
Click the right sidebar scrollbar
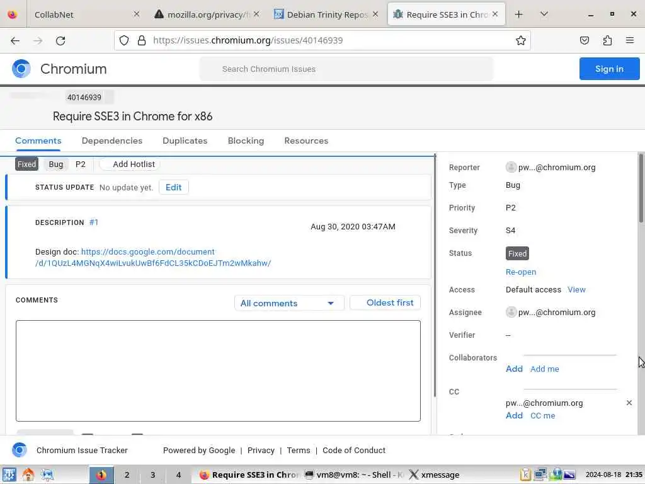tap(641, 188)
